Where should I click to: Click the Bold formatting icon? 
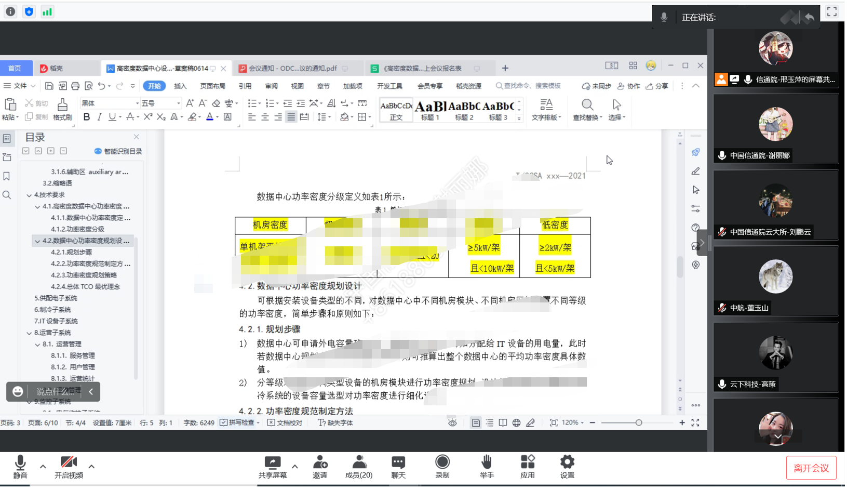click(87, 117)
